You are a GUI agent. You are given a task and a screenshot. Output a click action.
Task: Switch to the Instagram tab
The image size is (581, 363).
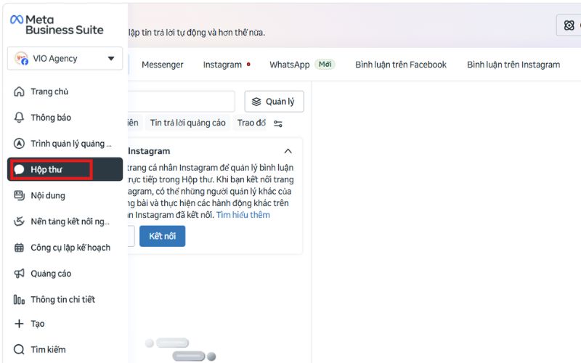222,65
